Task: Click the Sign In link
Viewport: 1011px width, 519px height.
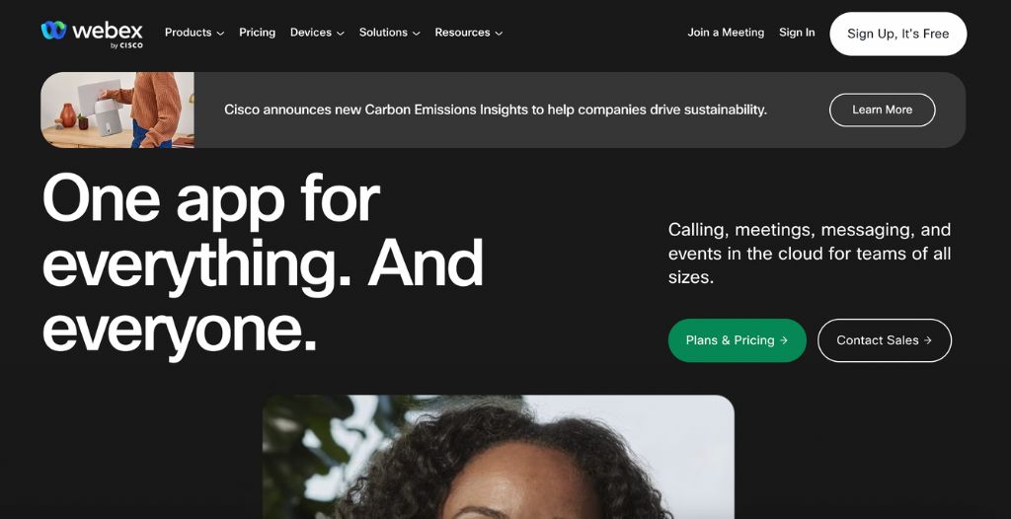Action: tap(797, 33)
